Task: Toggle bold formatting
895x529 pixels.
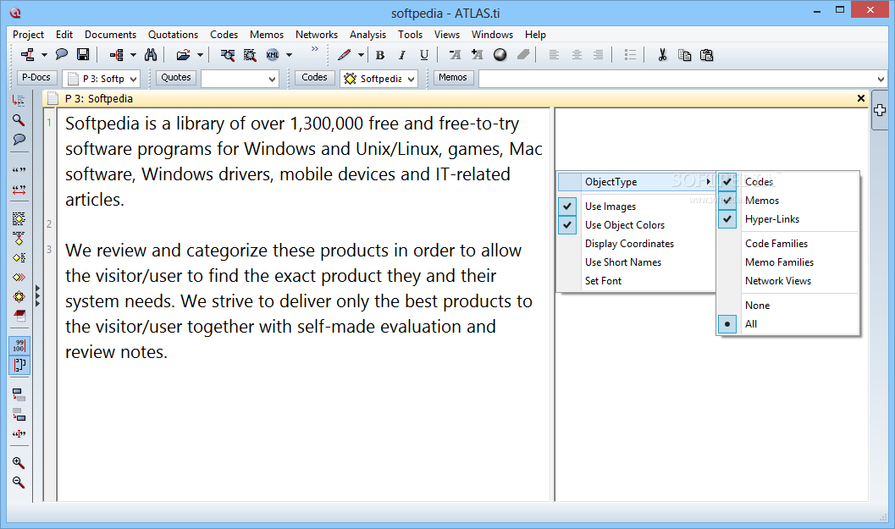Action: click(380, 55)
